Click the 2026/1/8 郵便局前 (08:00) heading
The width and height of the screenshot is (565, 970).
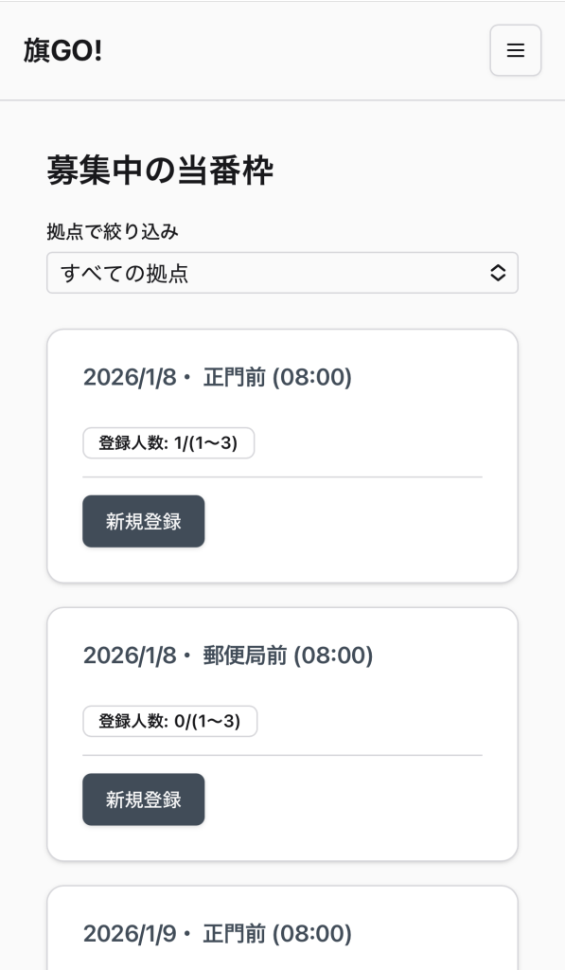pyautogui.click(x=227, y=655)
